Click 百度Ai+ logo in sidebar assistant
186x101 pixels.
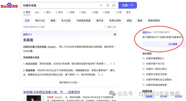(x=147, y=32)
